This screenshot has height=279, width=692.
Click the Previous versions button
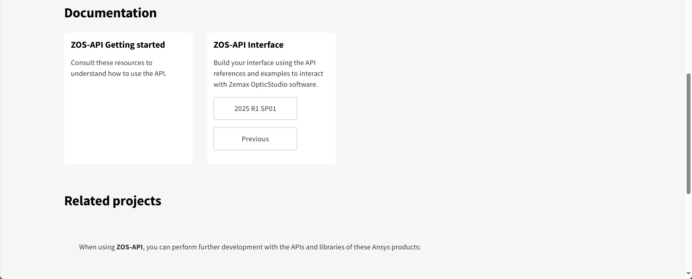tap(255, 139)
